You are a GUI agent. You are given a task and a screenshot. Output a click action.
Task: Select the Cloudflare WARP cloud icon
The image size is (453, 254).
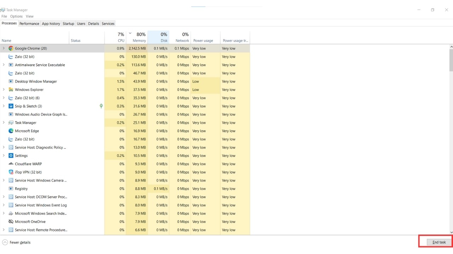pos(11,164)
